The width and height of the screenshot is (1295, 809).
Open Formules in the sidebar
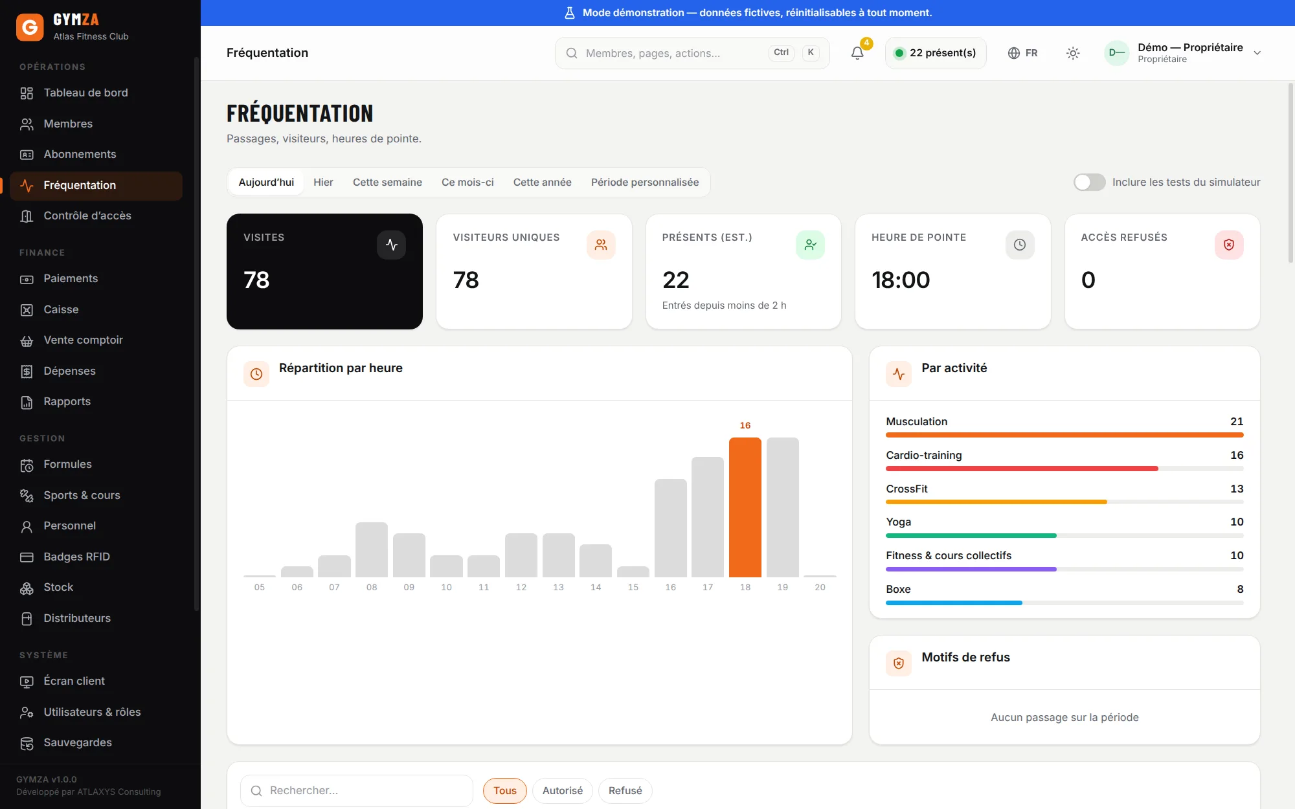coord(96,465)
